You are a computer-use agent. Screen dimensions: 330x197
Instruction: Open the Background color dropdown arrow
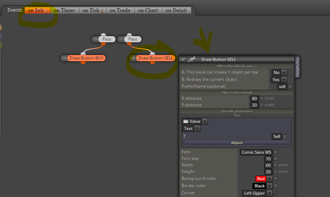click(x=270, y=179)
